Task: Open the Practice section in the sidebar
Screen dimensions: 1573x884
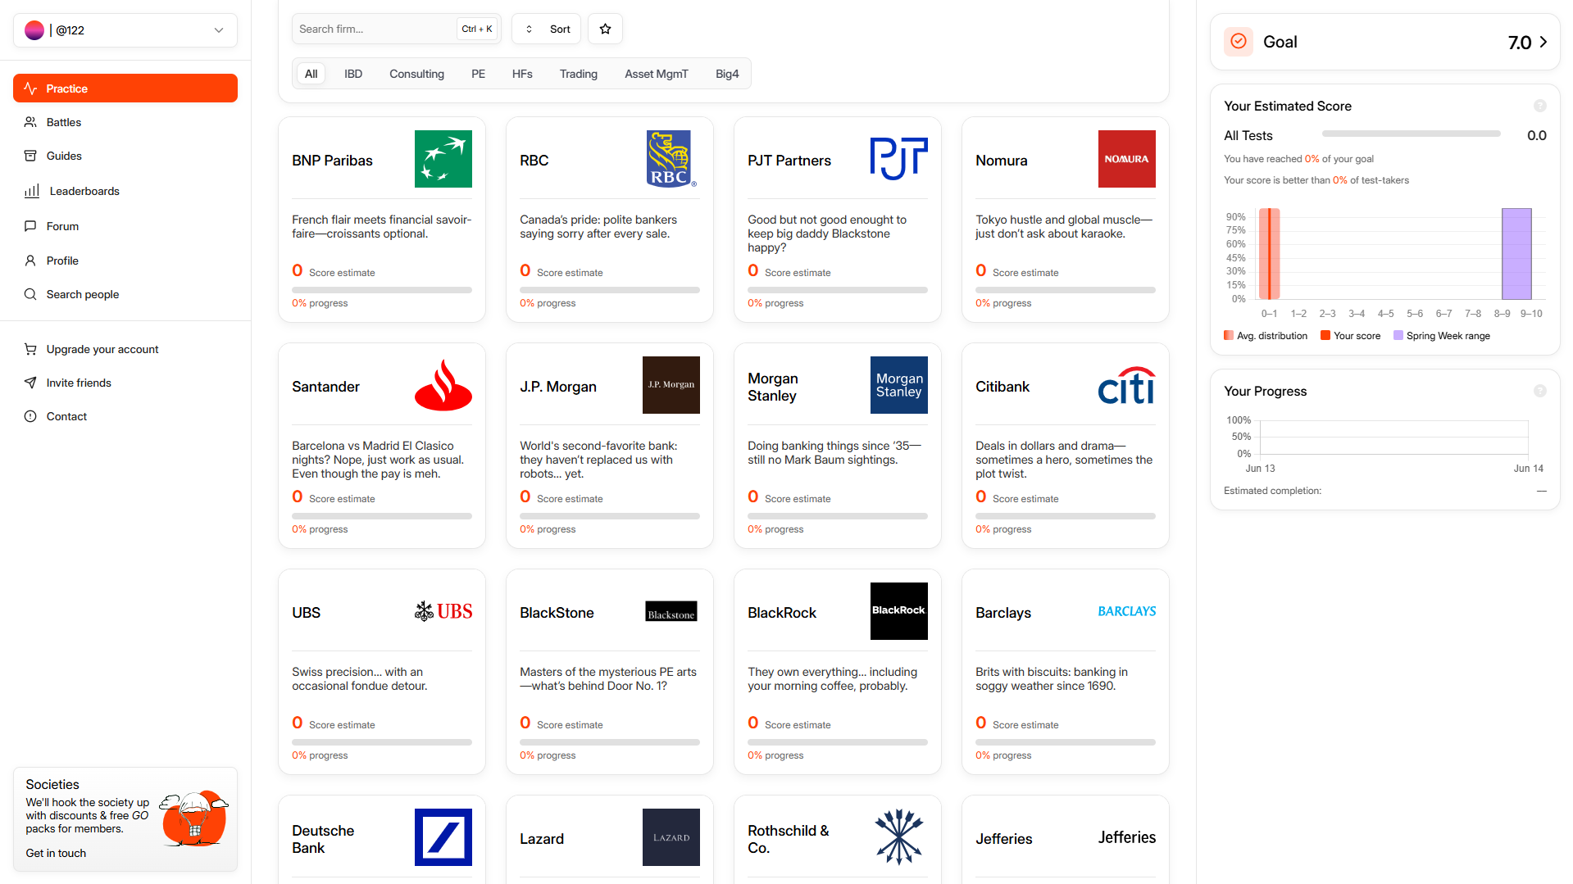Action: click(125, 88)
